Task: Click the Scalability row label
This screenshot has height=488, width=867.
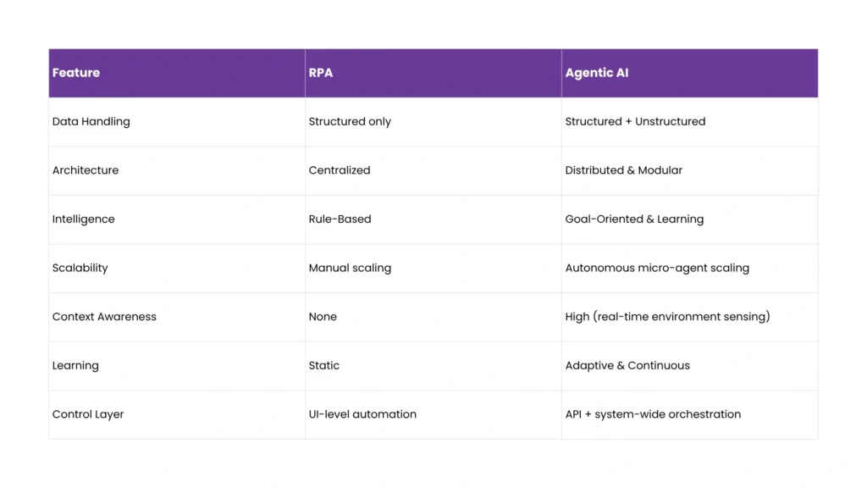Action: click(x=80, y=268)
